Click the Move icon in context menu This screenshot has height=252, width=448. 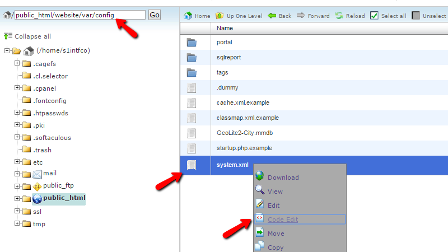[260, 232]
